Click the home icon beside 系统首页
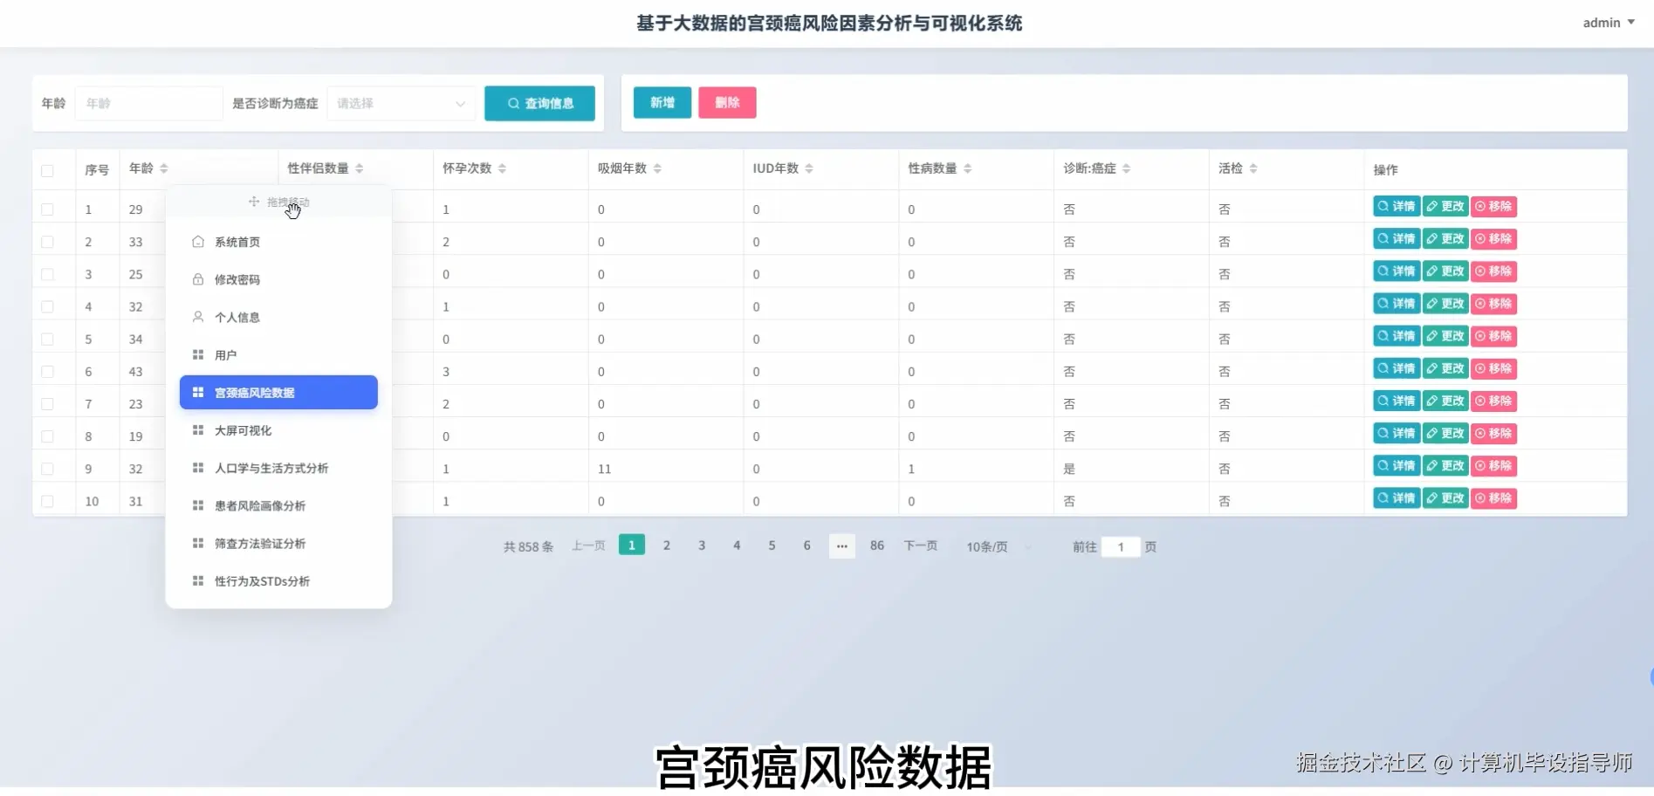Screen dimensions: 1654x796 tap(198, 242)
